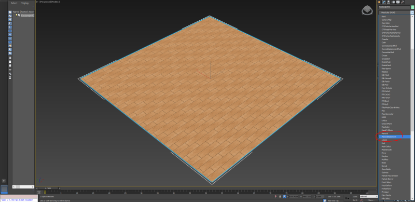The image size is (415, 202).
Task: Open the Motion command panel tab
Action: (393, 2)
